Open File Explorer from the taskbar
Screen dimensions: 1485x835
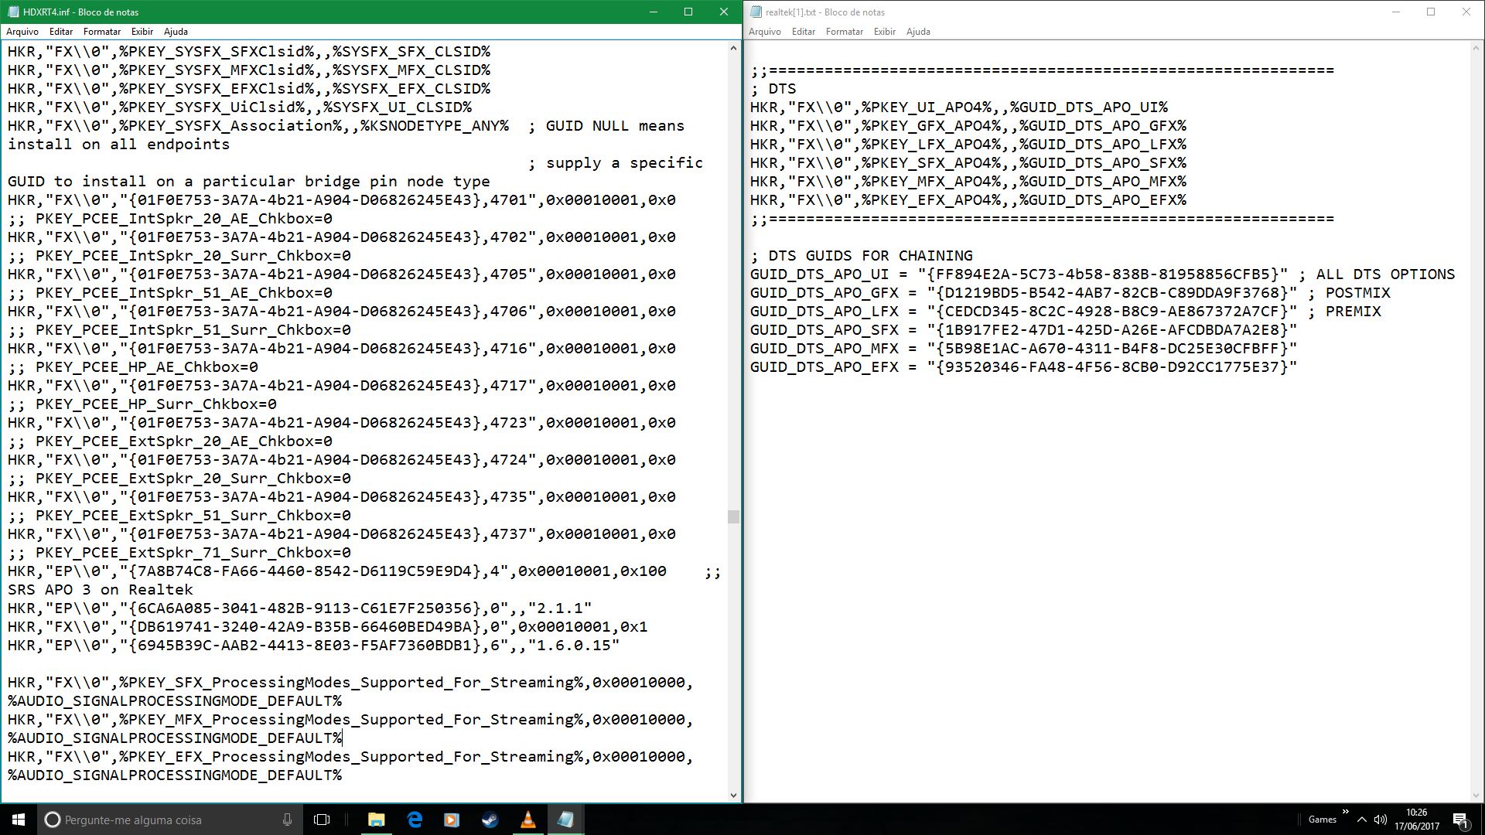click(x=376, y=820)
